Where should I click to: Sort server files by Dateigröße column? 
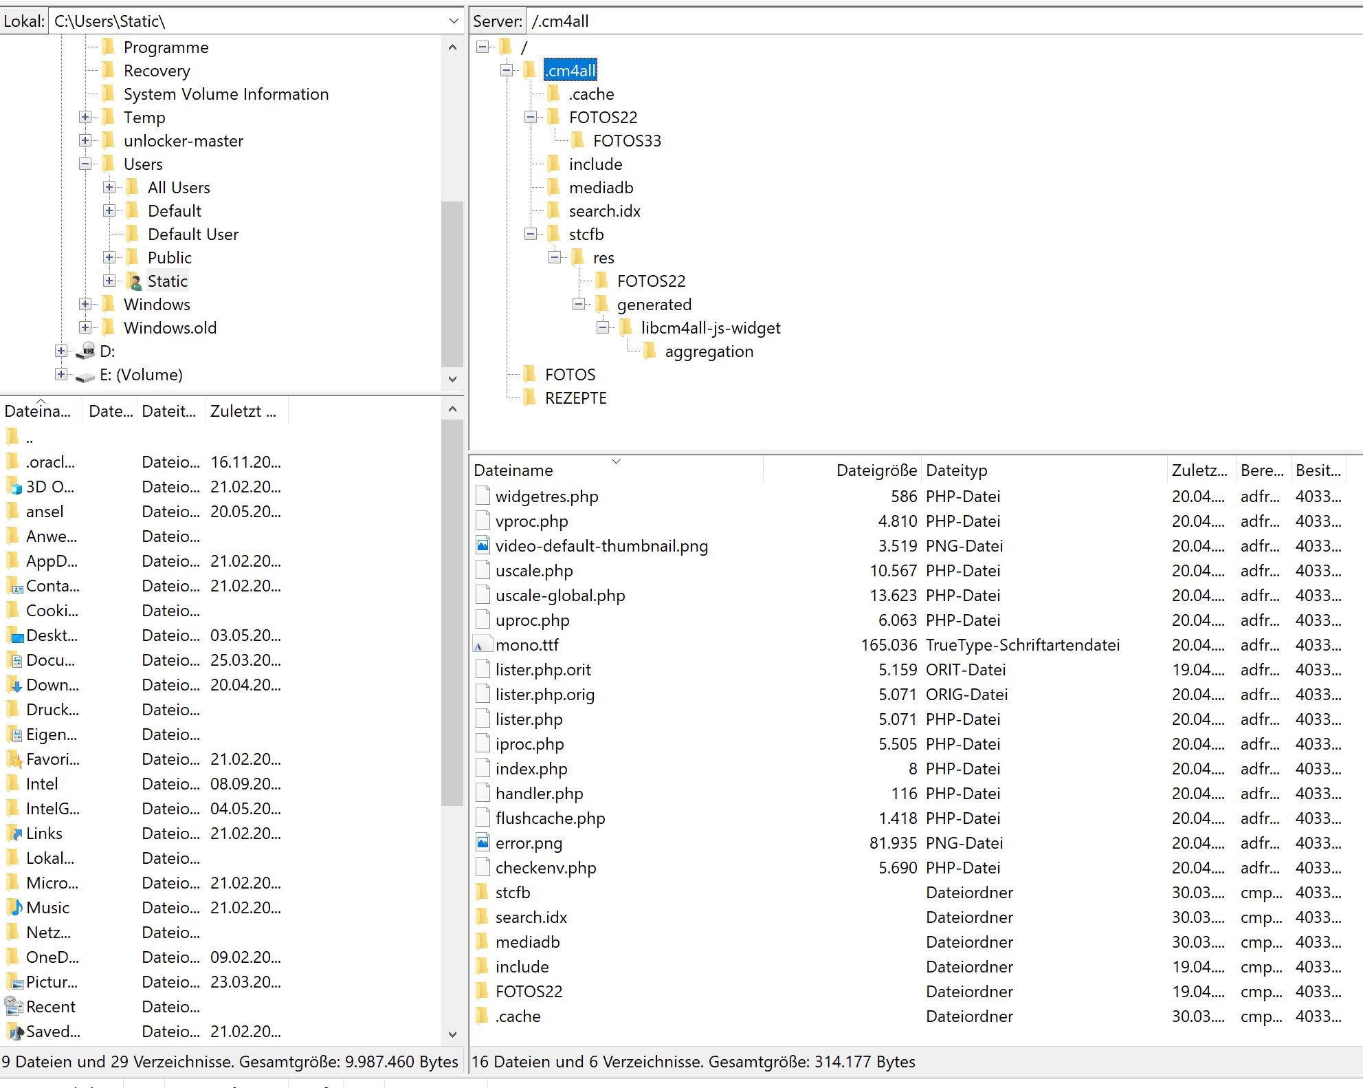pos(876,470)
